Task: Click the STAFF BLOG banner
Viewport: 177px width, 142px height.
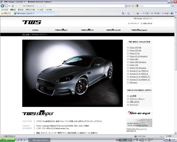Action: tap(139, 123)
